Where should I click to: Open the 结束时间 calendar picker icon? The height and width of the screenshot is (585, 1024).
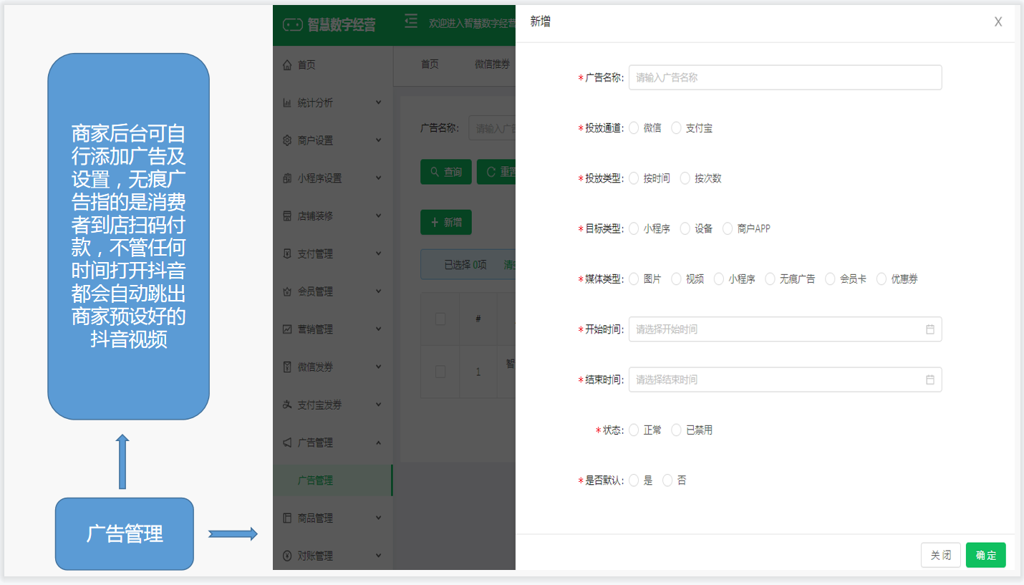click(x=930, y=379)
